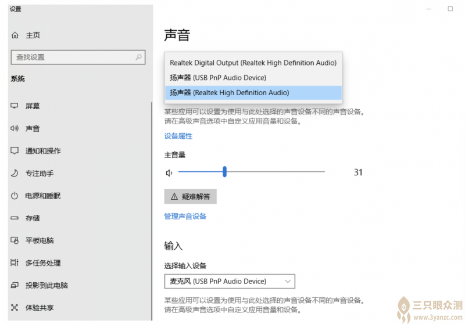Click the tablet icon for 平板电脑
The height and width of the screenshot is (324, 465).
(15, 240)
